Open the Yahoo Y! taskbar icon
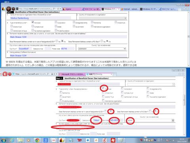This screenshot has width=190, height=143. pos(80,140)
